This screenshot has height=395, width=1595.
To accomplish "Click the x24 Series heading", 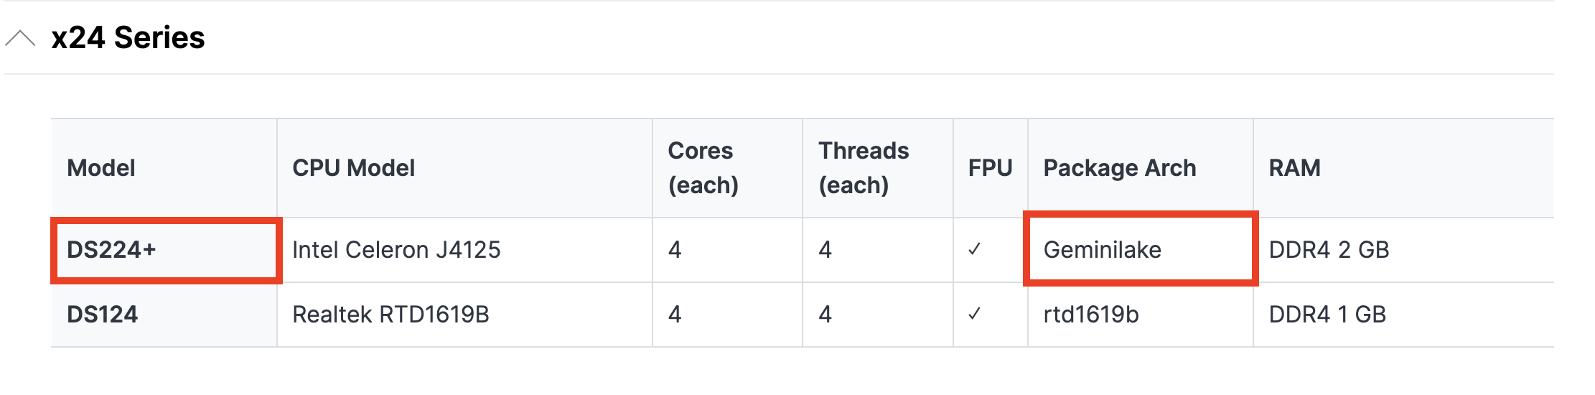I will pos(128,38).
